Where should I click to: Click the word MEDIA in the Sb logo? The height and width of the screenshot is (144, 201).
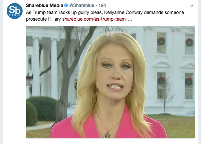point(15,15)
